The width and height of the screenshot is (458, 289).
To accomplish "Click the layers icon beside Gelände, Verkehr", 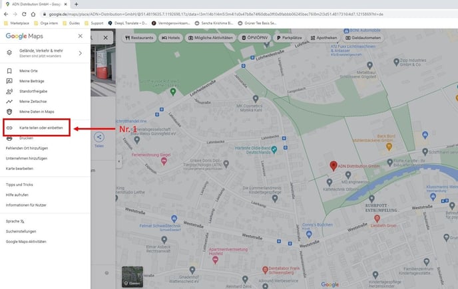I will tap(9, 52).
